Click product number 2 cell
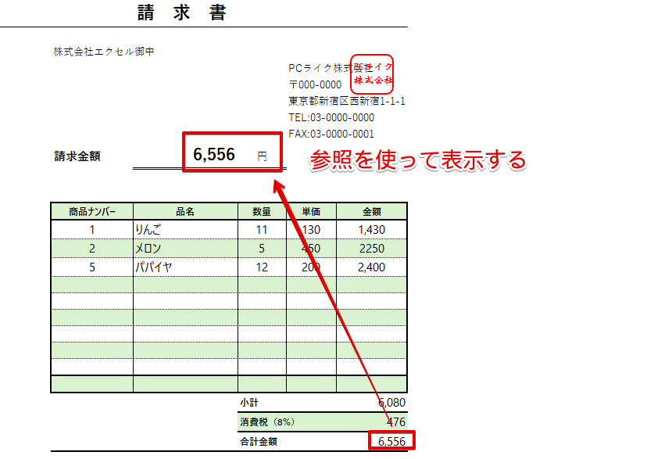This screenshot has height=459, width=661. pos(92,249)
